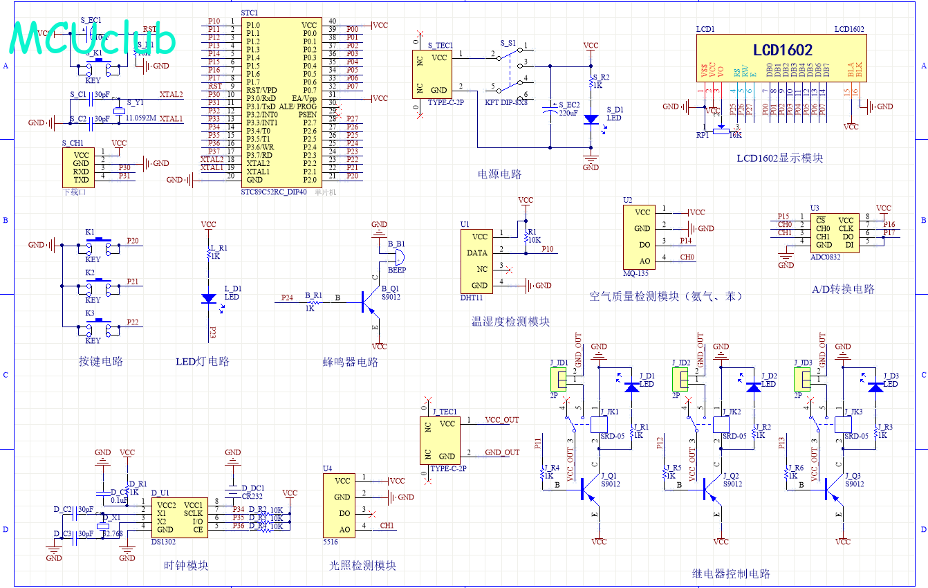928x588 pixels.
Task: Select the LCD1602 display module block
Action: 782,57
